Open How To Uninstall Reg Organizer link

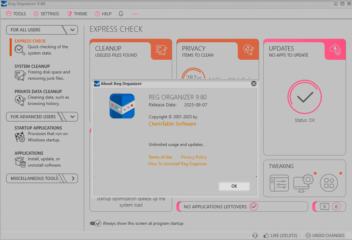click(x=178, y=164)
